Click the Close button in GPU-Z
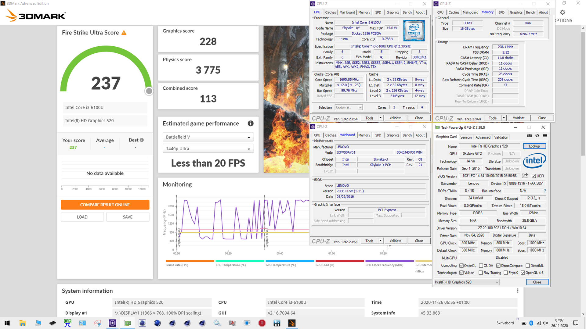The width and height of the screenshot is (586, 329). tap(537, 282)
